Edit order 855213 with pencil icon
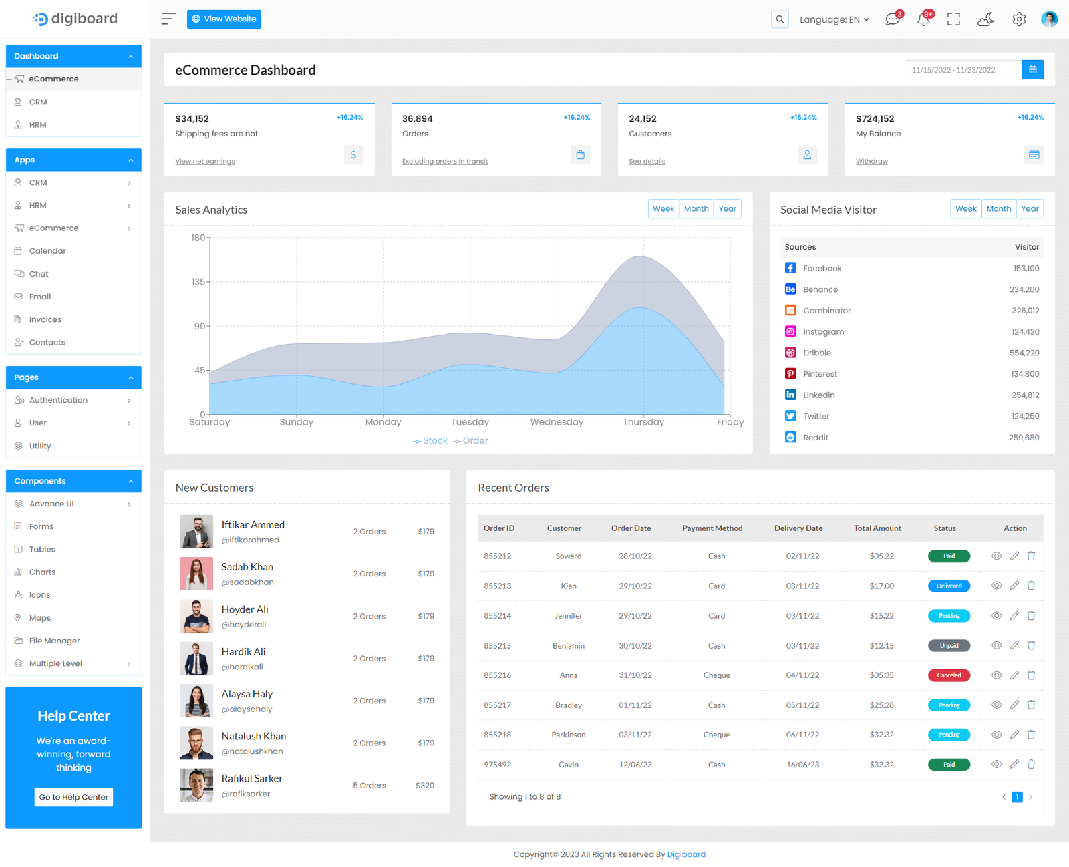The height and width of the screenshot is (867, 1069). coord(1014,586)
